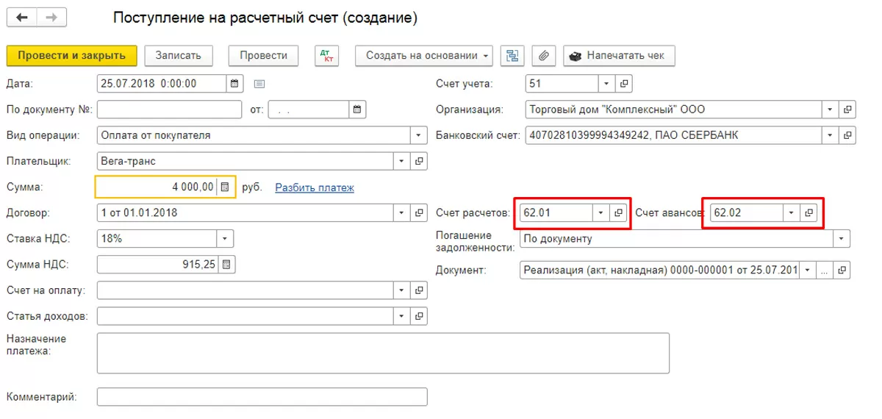Expand Договор dropdown list
The height and width of the screenshot is (419, 882).
402,213
